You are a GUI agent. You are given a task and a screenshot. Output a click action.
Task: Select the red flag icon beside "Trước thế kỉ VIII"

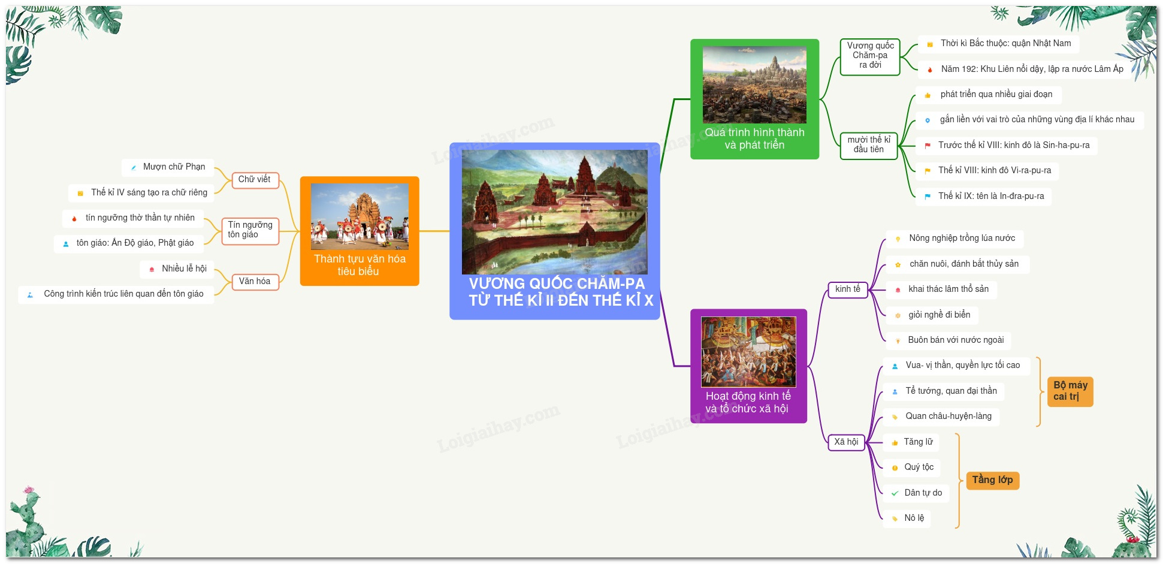coord(927,146)
